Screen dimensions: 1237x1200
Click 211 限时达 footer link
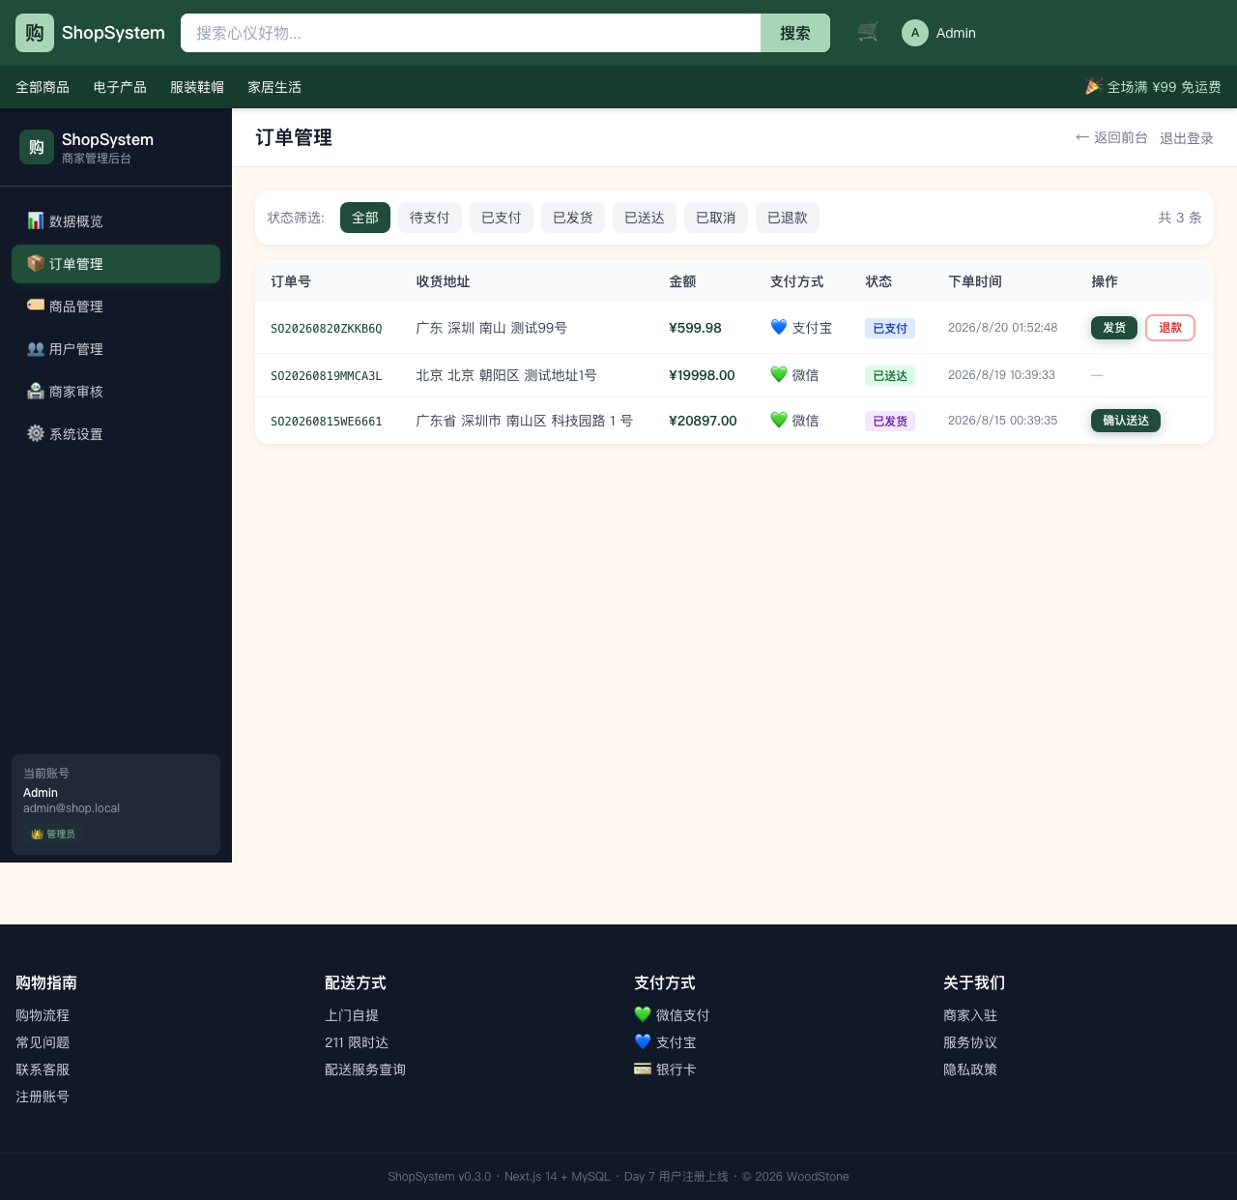click(x=357, y=1042)
